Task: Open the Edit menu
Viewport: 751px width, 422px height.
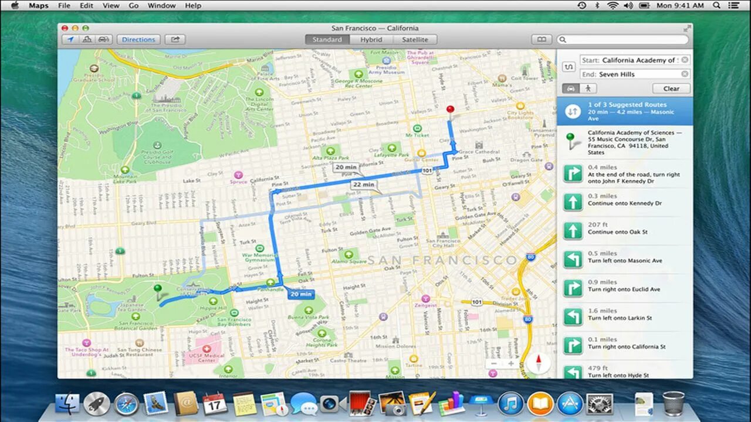Action: 86,5
